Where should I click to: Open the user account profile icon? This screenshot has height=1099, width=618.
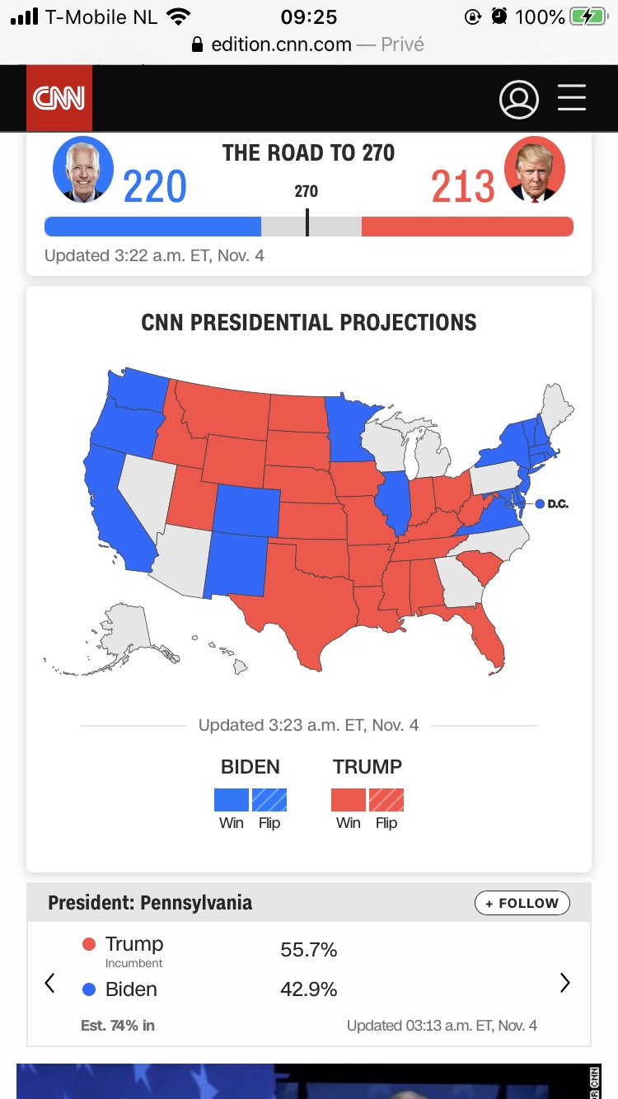click(x=518, y=99)
